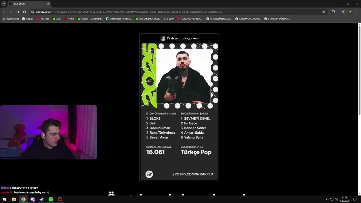Image resolution: width=361 pixels, height=203 pixels.
Task: Open Chrome profile avatar in toolbar
Action: [x=350, y=12]
